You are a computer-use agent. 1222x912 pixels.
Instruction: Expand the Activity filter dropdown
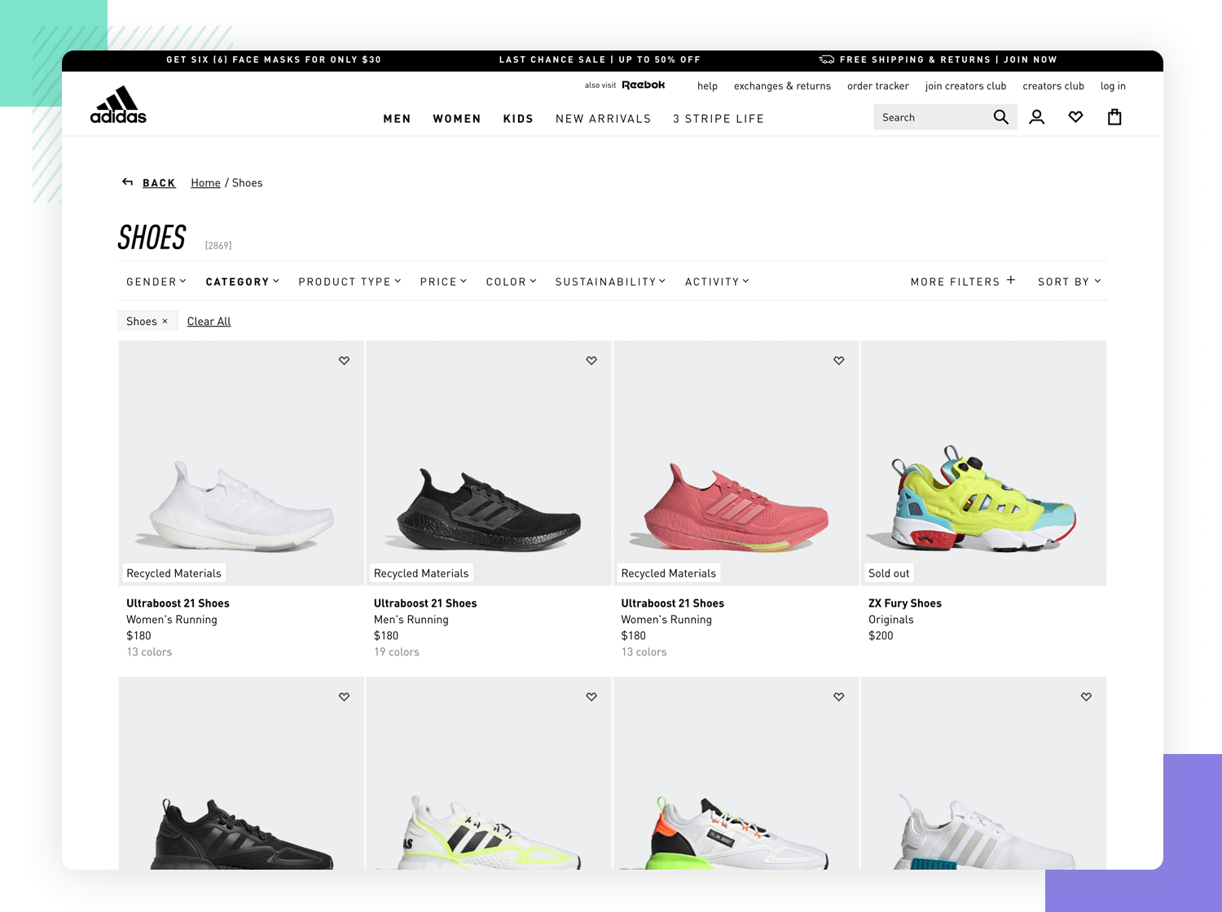717,282
